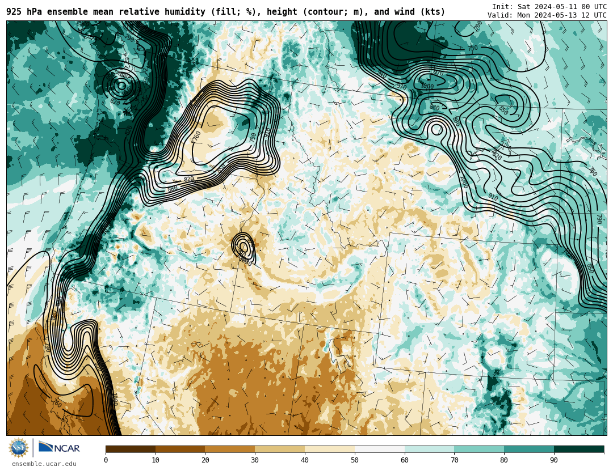Image resolution: width=613 pixels, height=471 pixels.
Task: Click the colorbar tick label 20
Action: tap(205, 460)
